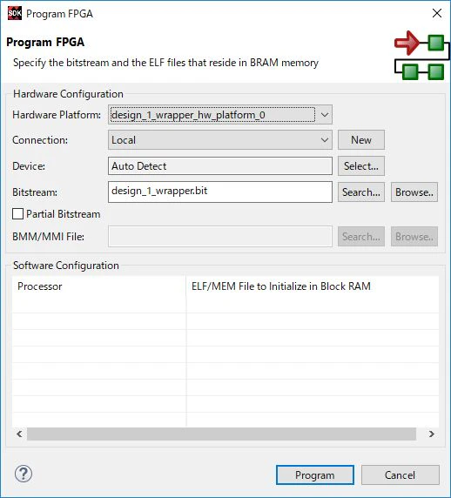Expand the Connection dropdown showing Local
This screenshot has width=451, height=498.
pyautogui.click(x=220, y=140)
